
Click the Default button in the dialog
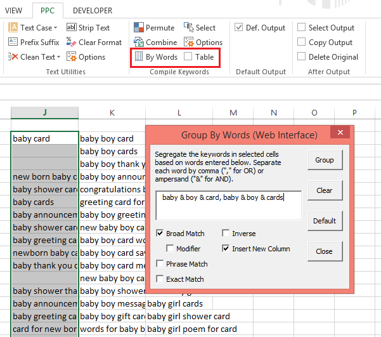click(325, 221)
